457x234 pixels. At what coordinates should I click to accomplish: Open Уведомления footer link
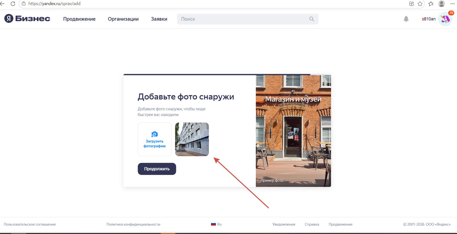284,224
